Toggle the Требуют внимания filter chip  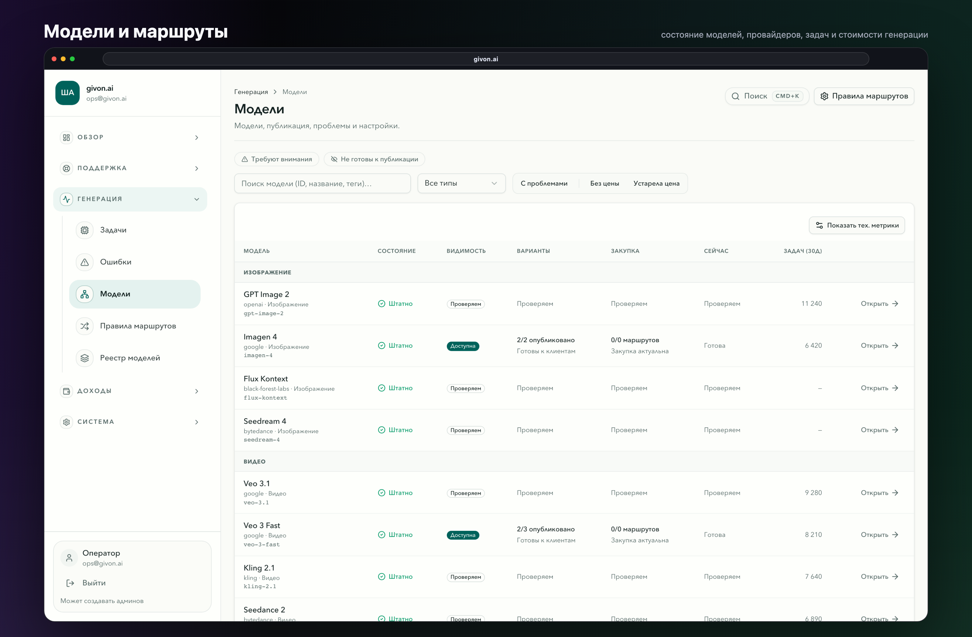(x=276, y=160)
